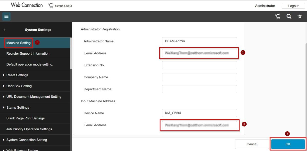The height and width of the screenshot is (151, 307).
Task: Open Blank Page Print Settings
Action: point(25,118)
